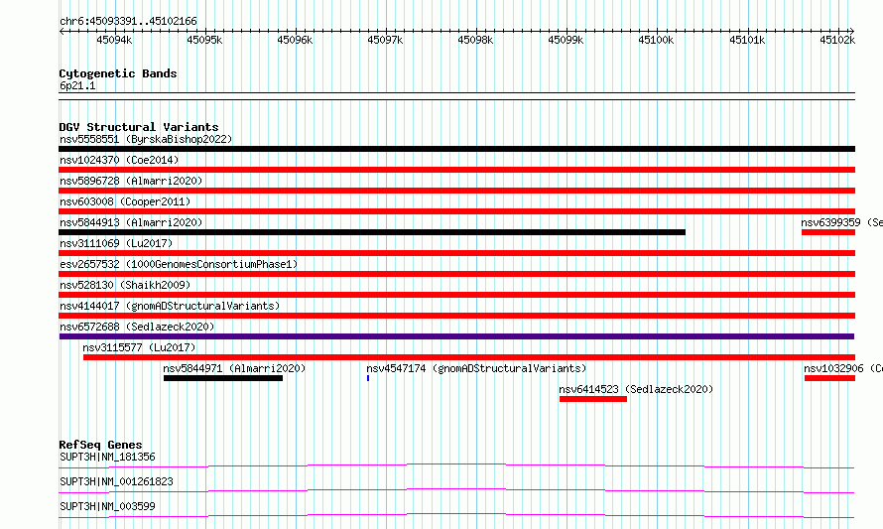Open the nsv5896728 (Almarri2020) label
The width and height of the screenshot is (883, 529).
[x=131, y=181]
